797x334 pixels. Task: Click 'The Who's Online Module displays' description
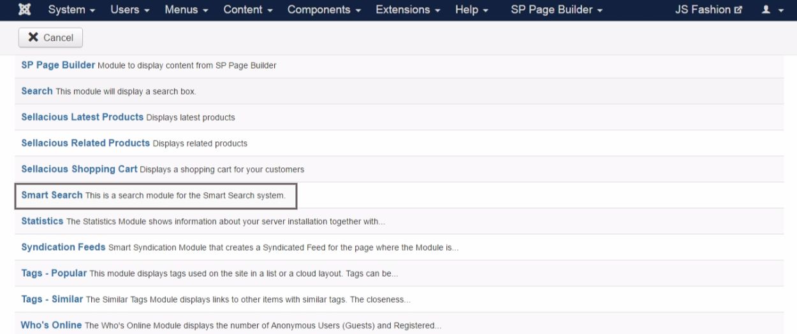263,326
